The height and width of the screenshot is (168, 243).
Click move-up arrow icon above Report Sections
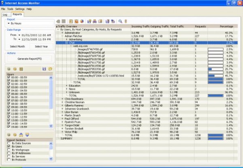tap(21, 134)
